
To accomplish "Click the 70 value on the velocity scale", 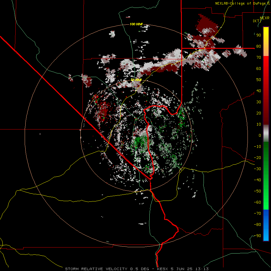I will click(x=259, y=58).
